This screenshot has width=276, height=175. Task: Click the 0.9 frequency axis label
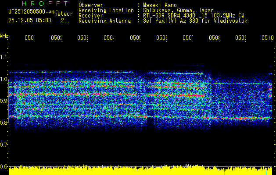point(4,101)
